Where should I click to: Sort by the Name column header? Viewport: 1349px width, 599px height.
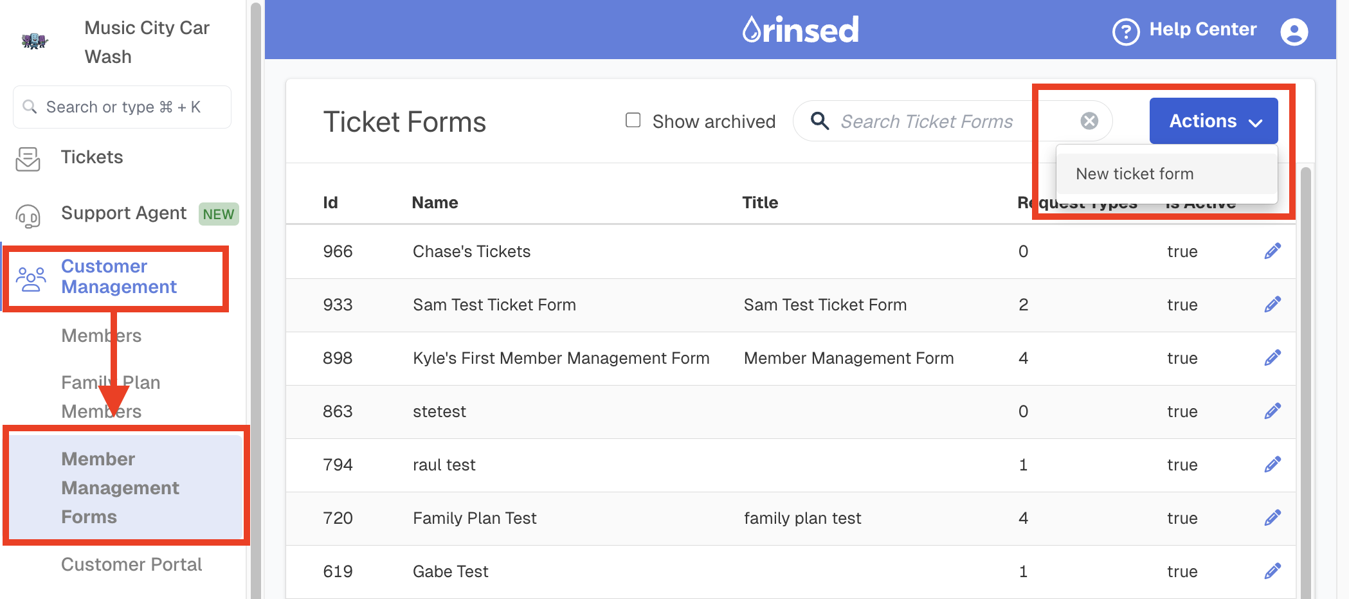435,202
